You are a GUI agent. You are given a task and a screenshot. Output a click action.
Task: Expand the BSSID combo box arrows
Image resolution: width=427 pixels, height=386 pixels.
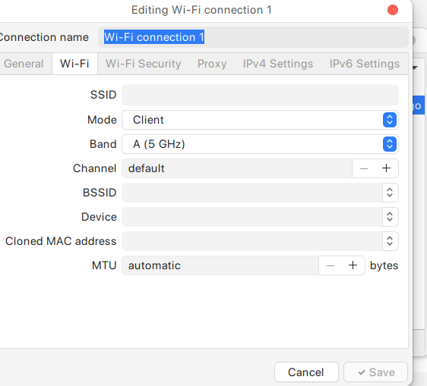click(390, 193)
